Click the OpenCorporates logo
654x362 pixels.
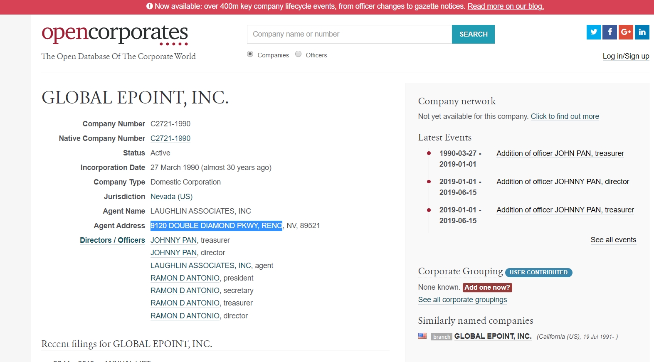click(x=115, y=34)
